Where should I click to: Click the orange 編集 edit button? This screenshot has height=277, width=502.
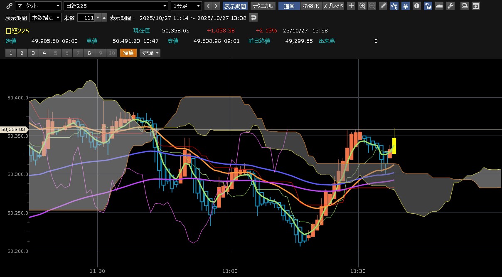[x=128, y=53]
